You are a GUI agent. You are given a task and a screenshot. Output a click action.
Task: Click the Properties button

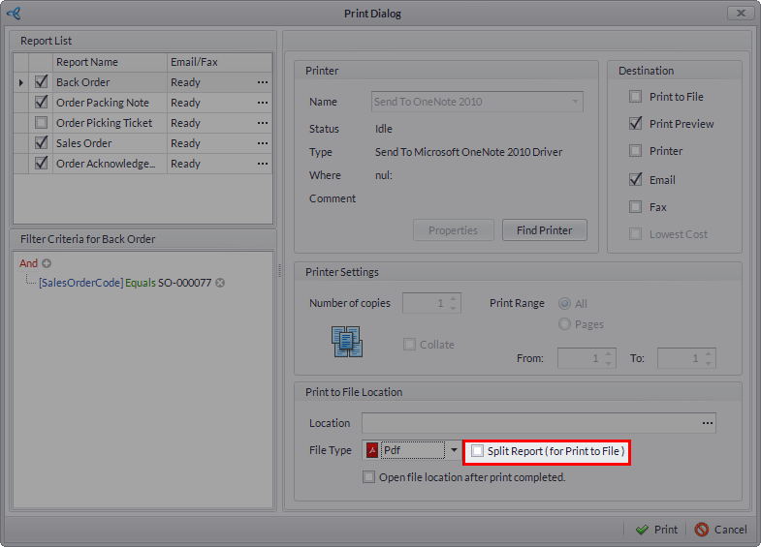point(454,230)
